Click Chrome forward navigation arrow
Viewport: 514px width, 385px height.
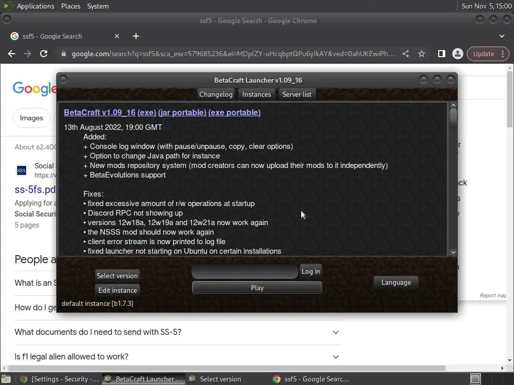(x=28, y=54)
